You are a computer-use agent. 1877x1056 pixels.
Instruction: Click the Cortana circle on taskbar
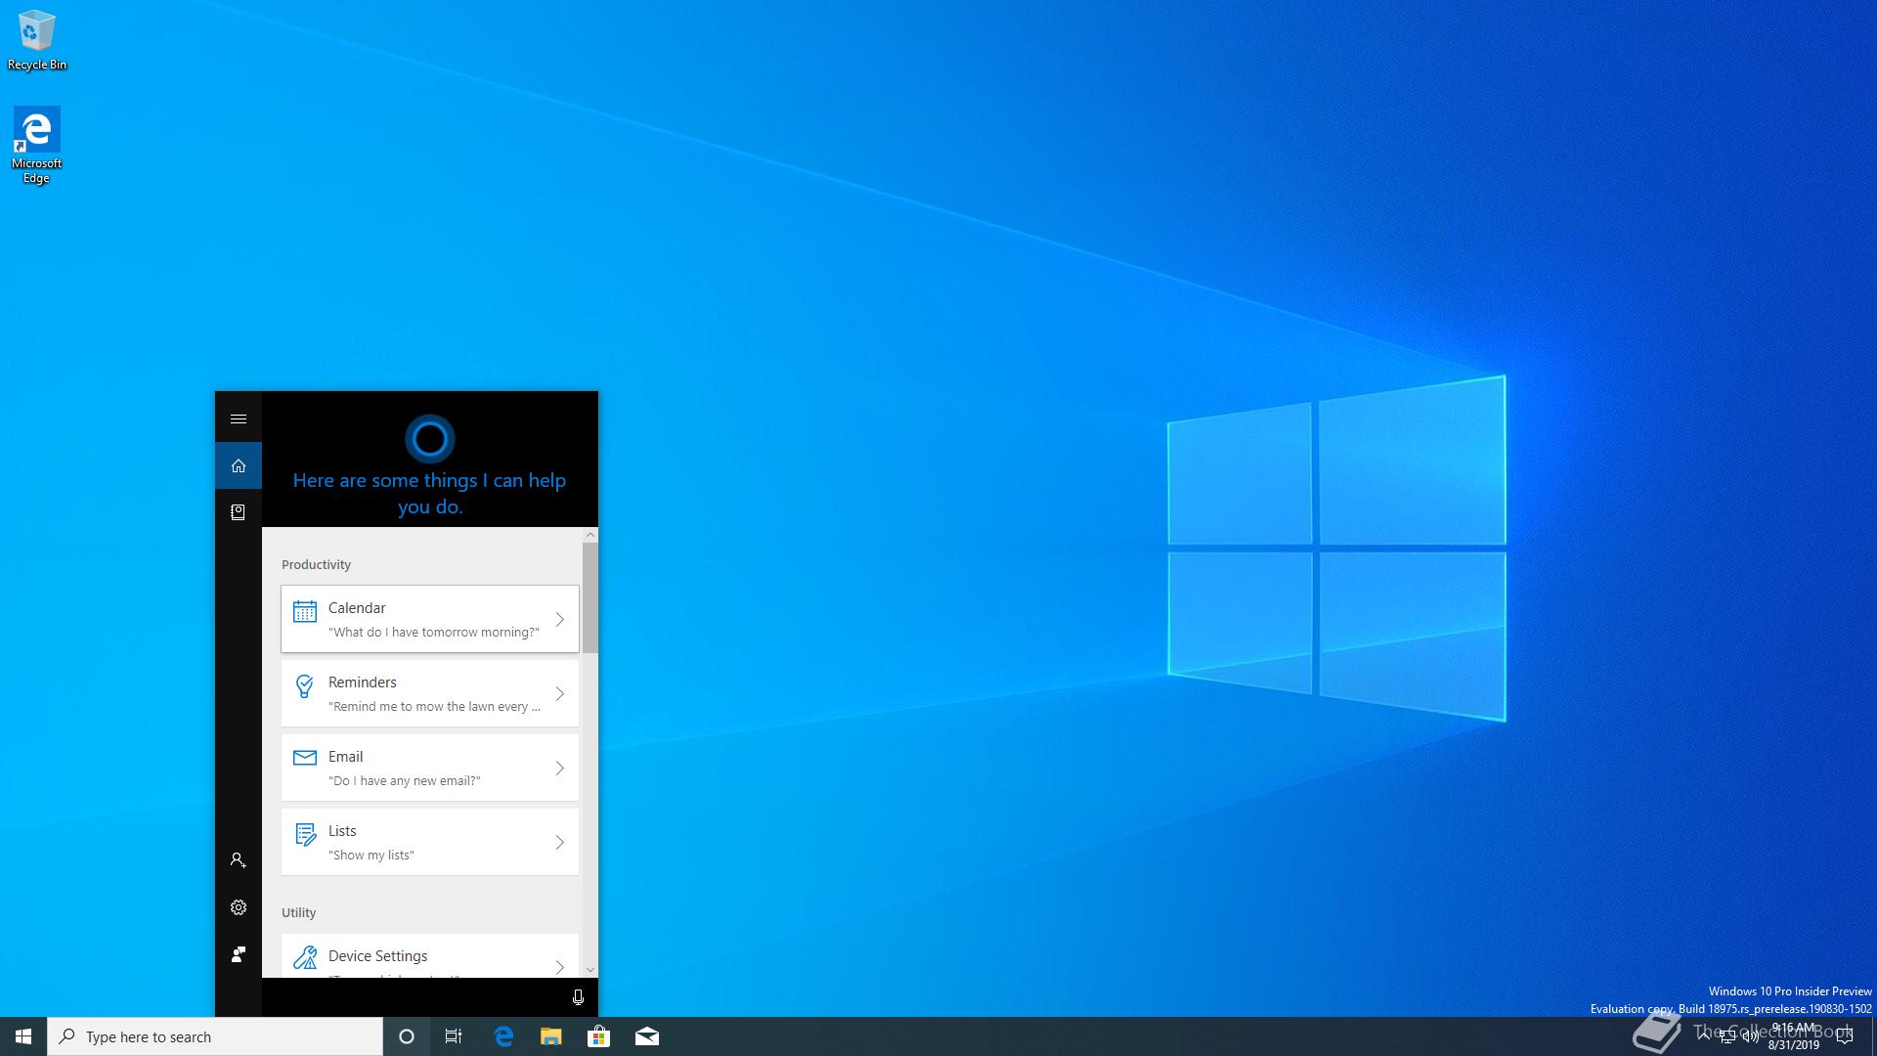[x=407, y=1036]
